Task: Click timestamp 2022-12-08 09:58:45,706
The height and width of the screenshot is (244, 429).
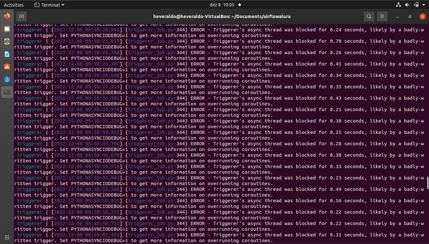Action: [87, 144]
